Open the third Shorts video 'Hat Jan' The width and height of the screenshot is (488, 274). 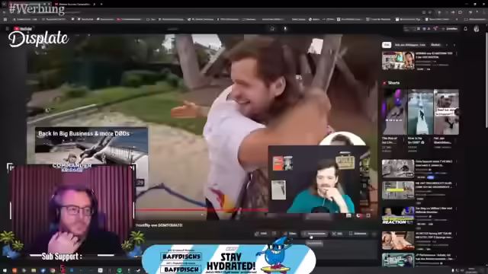446,112
